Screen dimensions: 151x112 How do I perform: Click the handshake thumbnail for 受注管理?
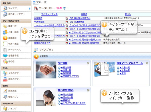click(x=46, y=70)
